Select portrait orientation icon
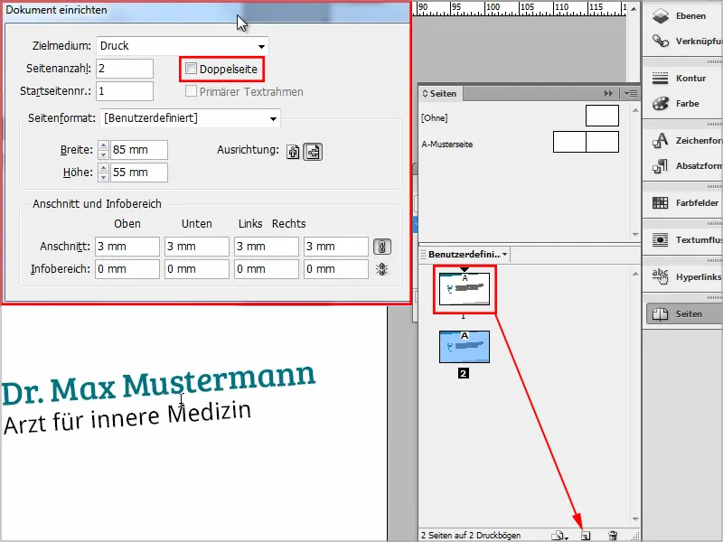The image size is (723, 542). click(x=293, y=152)
